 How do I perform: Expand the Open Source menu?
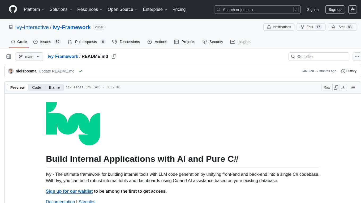(123, 9)
